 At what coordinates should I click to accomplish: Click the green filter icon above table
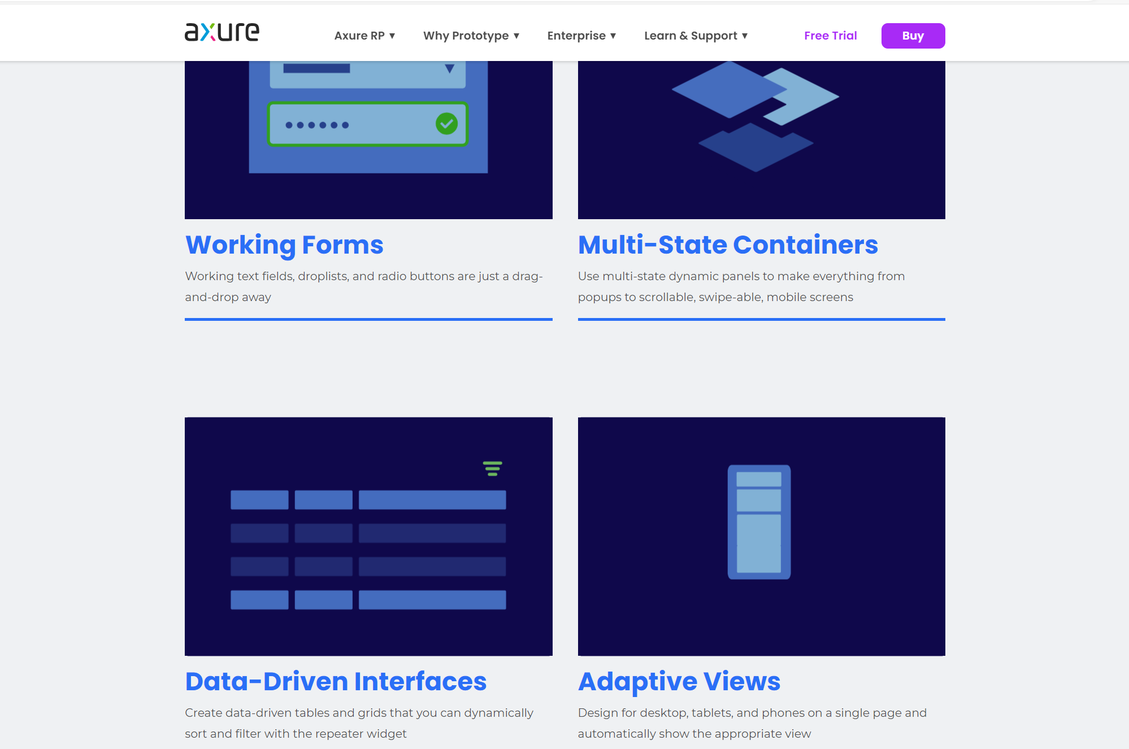[x=492, y=468]
